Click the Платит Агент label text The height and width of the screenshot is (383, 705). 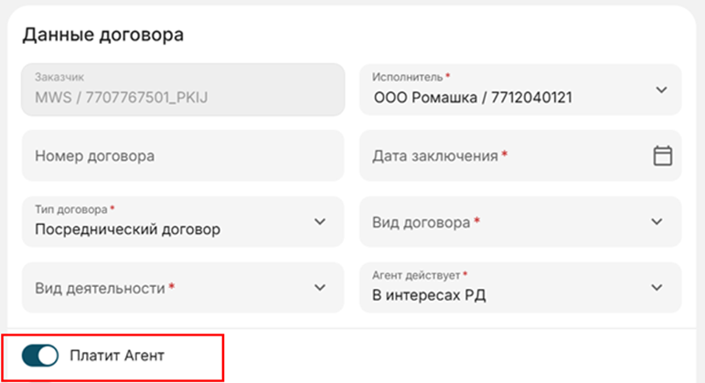[117, 355]
